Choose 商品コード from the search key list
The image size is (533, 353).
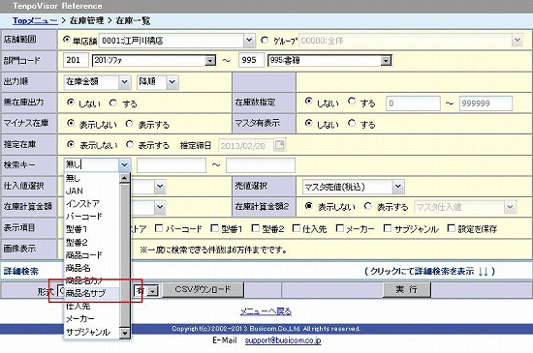click(x=92, y=255)
